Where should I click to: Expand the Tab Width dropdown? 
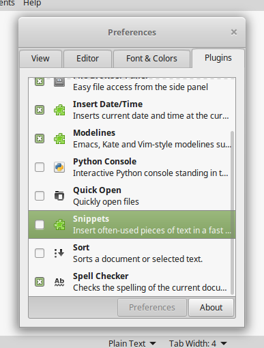point(198,343)
